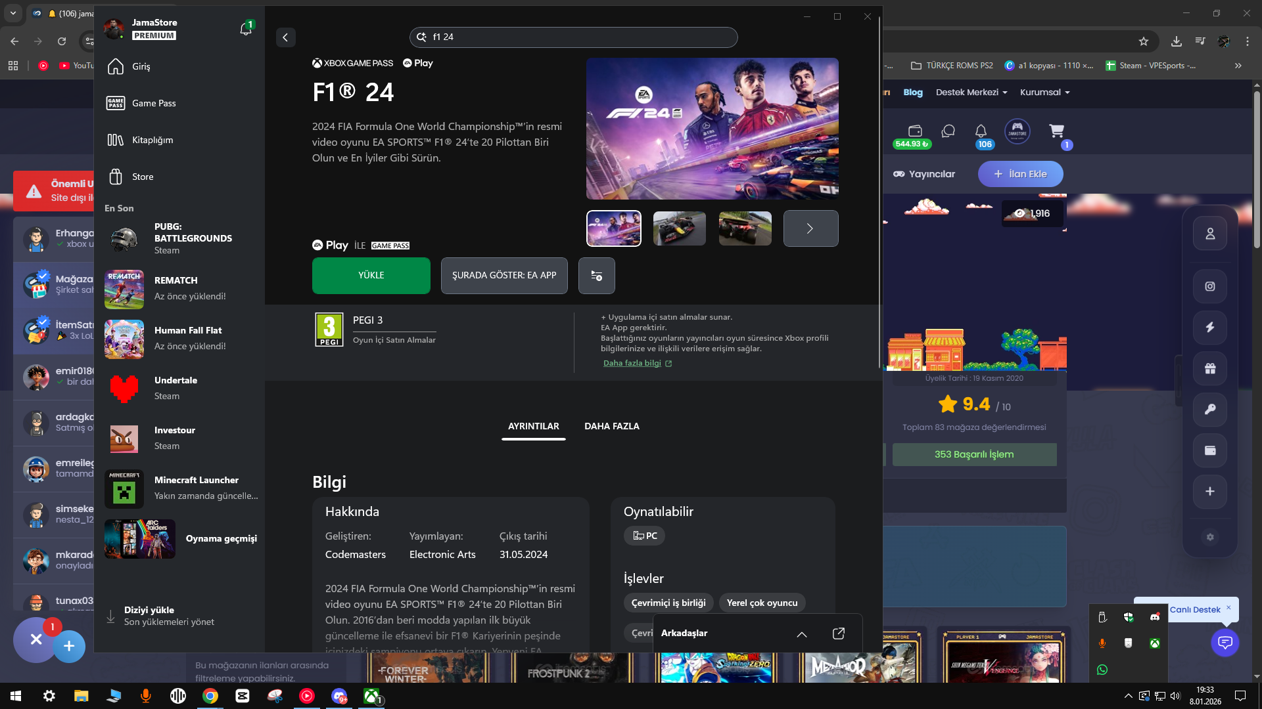This screenshot has width=1262, height=709.
Task: Click the F1 24 search field
Action: point(573,37)
